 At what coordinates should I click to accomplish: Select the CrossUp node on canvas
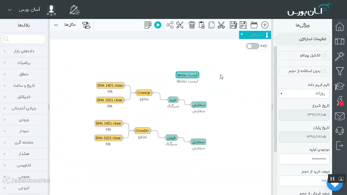144,93
